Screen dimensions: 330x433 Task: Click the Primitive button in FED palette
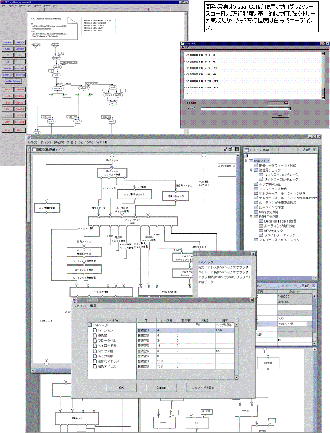(8, 42)
